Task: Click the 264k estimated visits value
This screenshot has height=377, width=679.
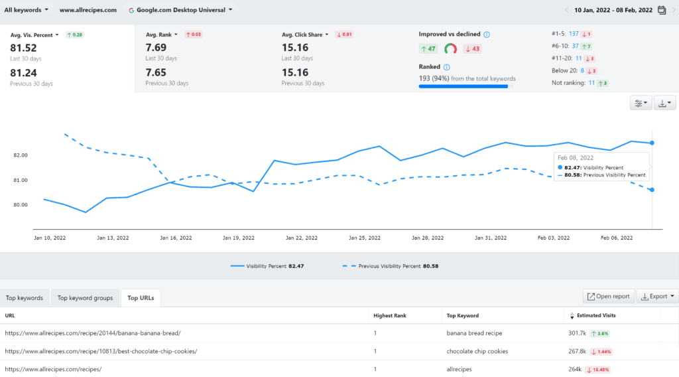Action: pyautogui.click(x=575, y=369)
